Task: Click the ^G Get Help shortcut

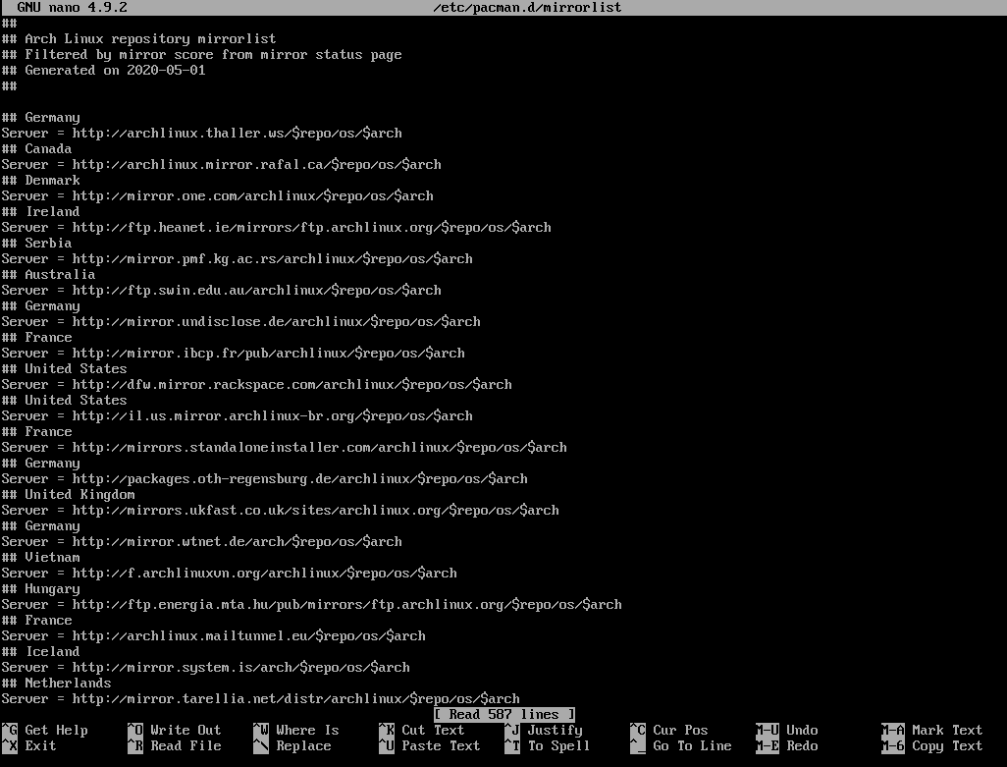Action: pos(45,731)
